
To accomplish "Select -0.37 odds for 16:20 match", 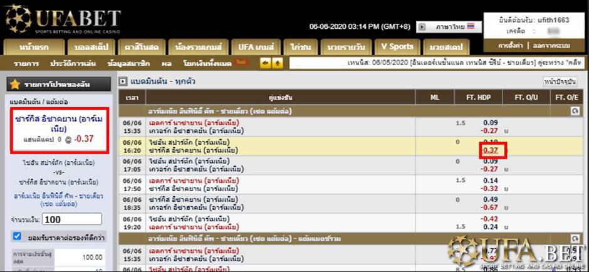I will tap(490, 150).
